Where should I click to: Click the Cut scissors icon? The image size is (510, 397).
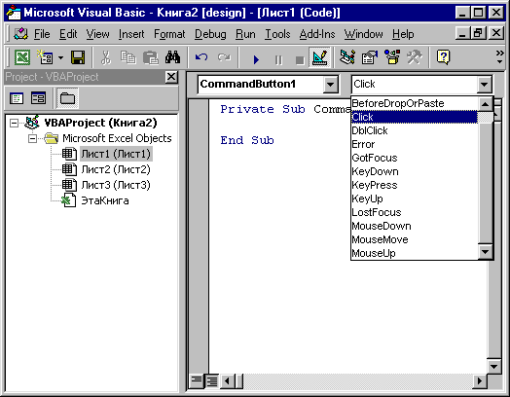(x=106, y=57)
